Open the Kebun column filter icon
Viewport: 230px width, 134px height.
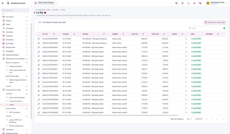182,34
